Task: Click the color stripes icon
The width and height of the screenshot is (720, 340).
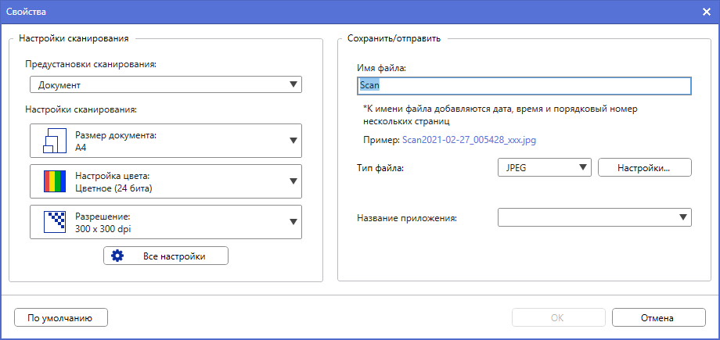Action: tap(53, 182)
